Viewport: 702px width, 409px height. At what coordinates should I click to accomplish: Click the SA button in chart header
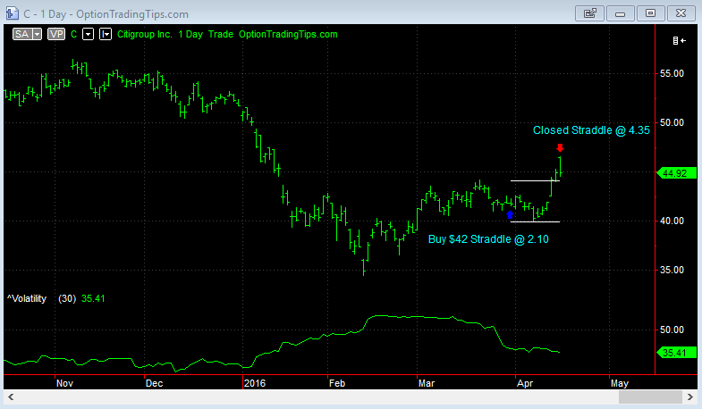pos(22,34)
